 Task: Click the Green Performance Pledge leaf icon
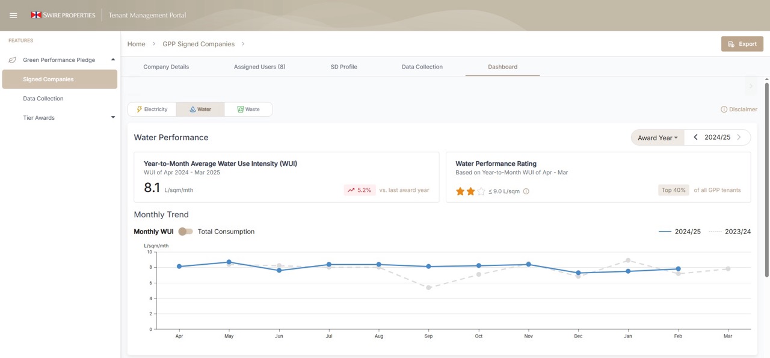[x=11, y=60]
